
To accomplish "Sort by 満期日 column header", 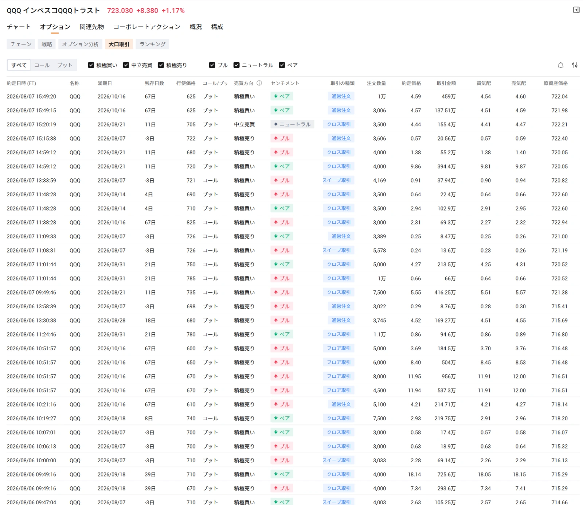I will [x=105, y=83].
